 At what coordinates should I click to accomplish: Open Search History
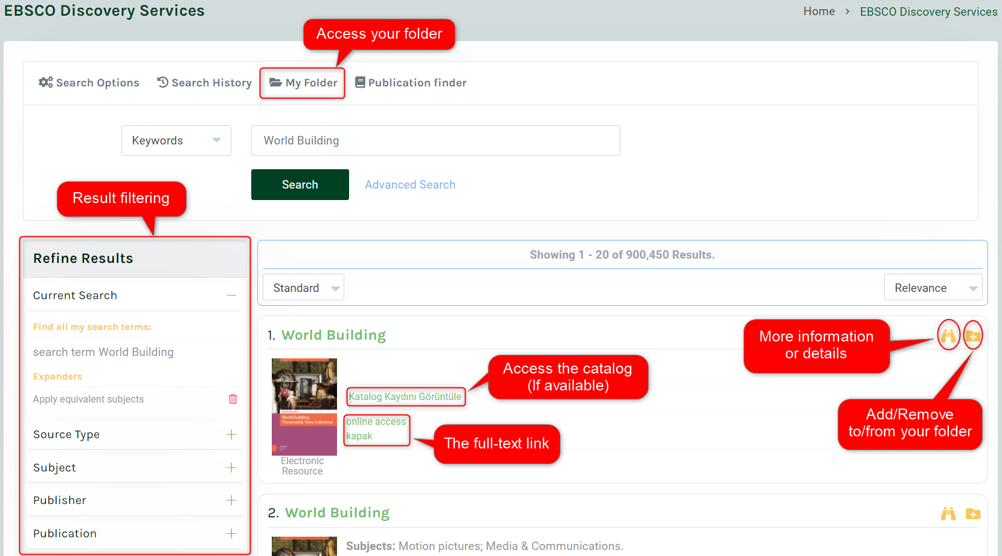(204, 83)
